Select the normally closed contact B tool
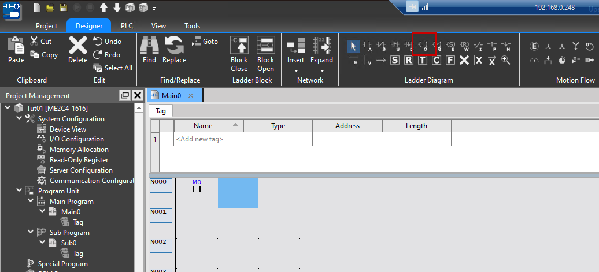 (381, 45)
